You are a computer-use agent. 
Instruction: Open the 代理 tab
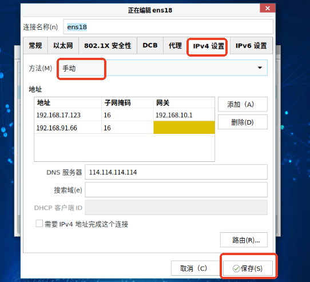[175, 46]
